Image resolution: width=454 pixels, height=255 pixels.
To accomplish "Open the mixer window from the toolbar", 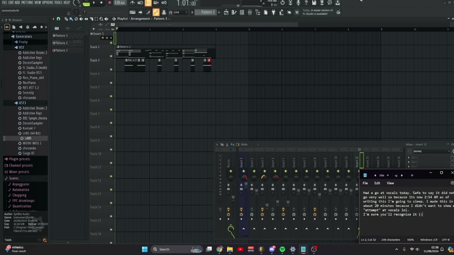I will [x=250, y=12].
